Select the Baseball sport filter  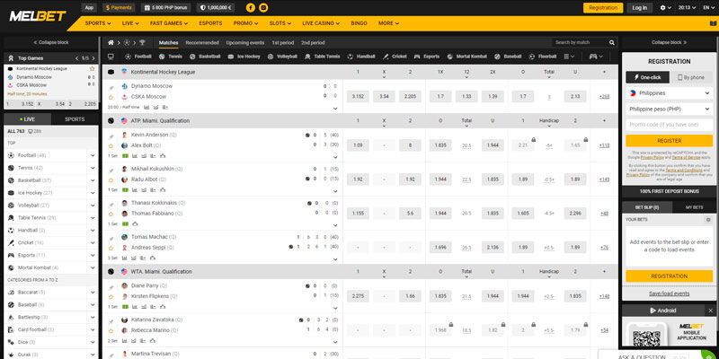(508, 57)
